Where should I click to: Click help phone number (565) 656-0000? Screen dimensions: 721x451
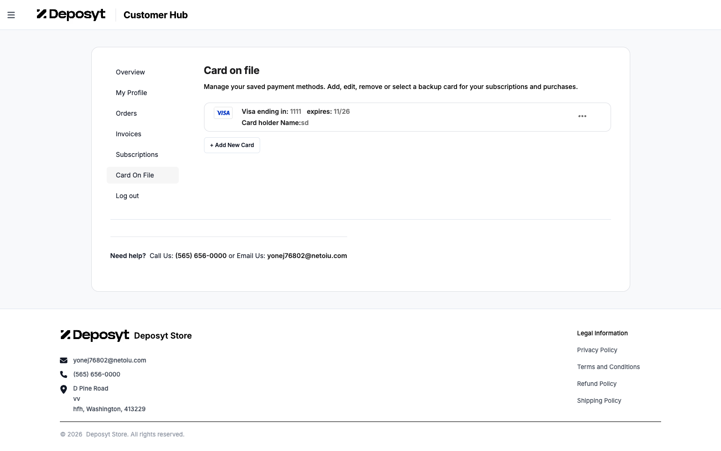pyautogui.click(x=201, y=256)
